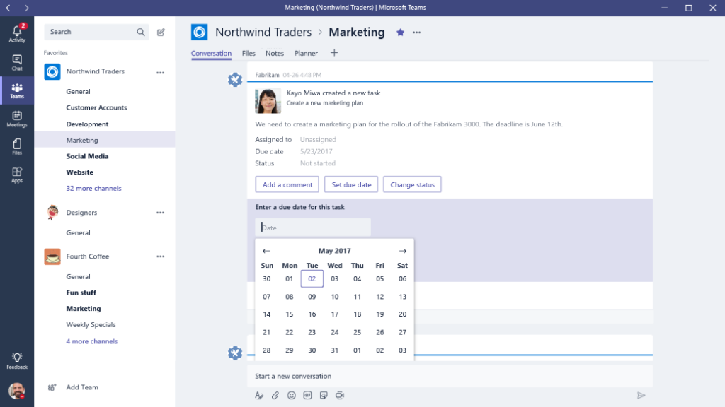Click the back navigation arrow

tap(8, 8)
